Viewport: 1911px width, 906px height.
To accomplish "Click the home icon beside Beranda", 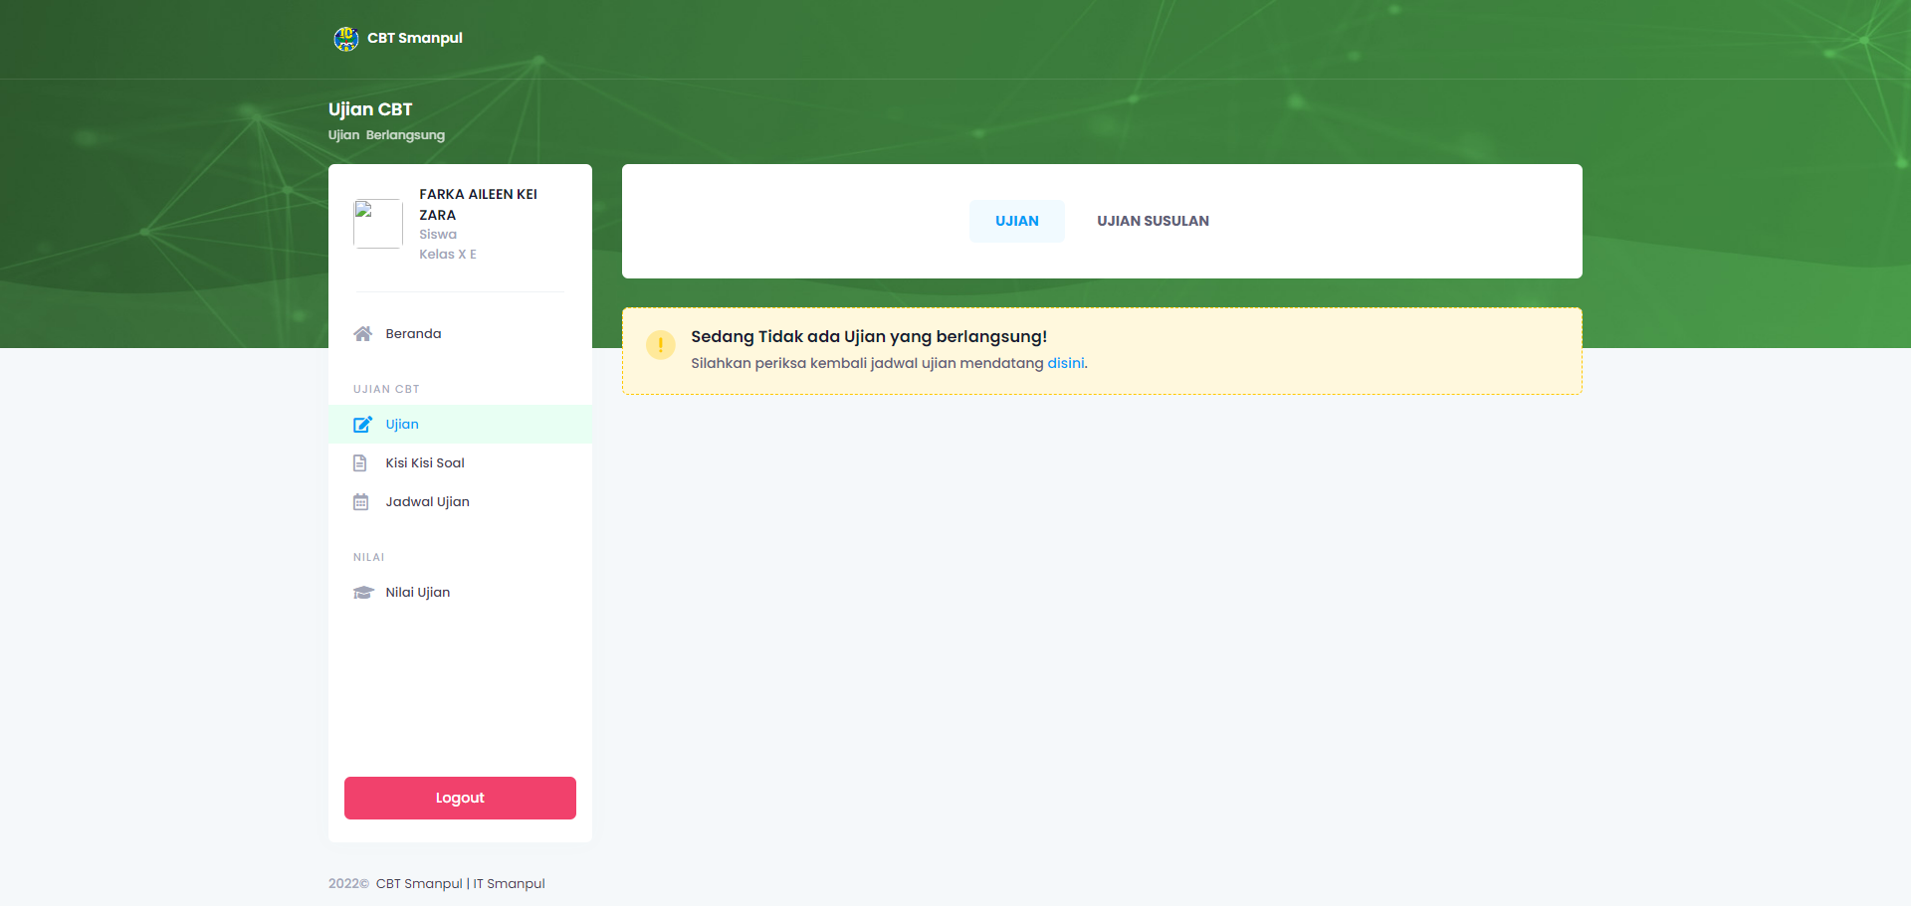I will (362, 334).
